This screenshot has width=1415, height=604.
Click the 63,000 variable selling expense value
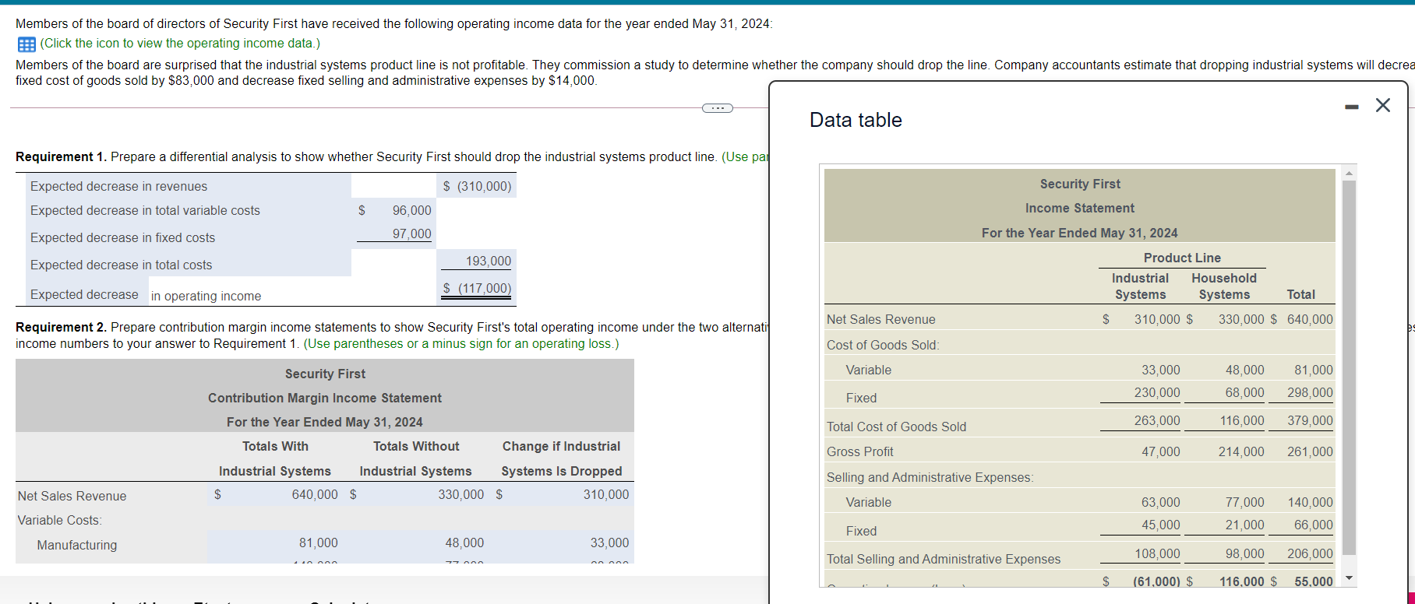tap(1161, 502)
